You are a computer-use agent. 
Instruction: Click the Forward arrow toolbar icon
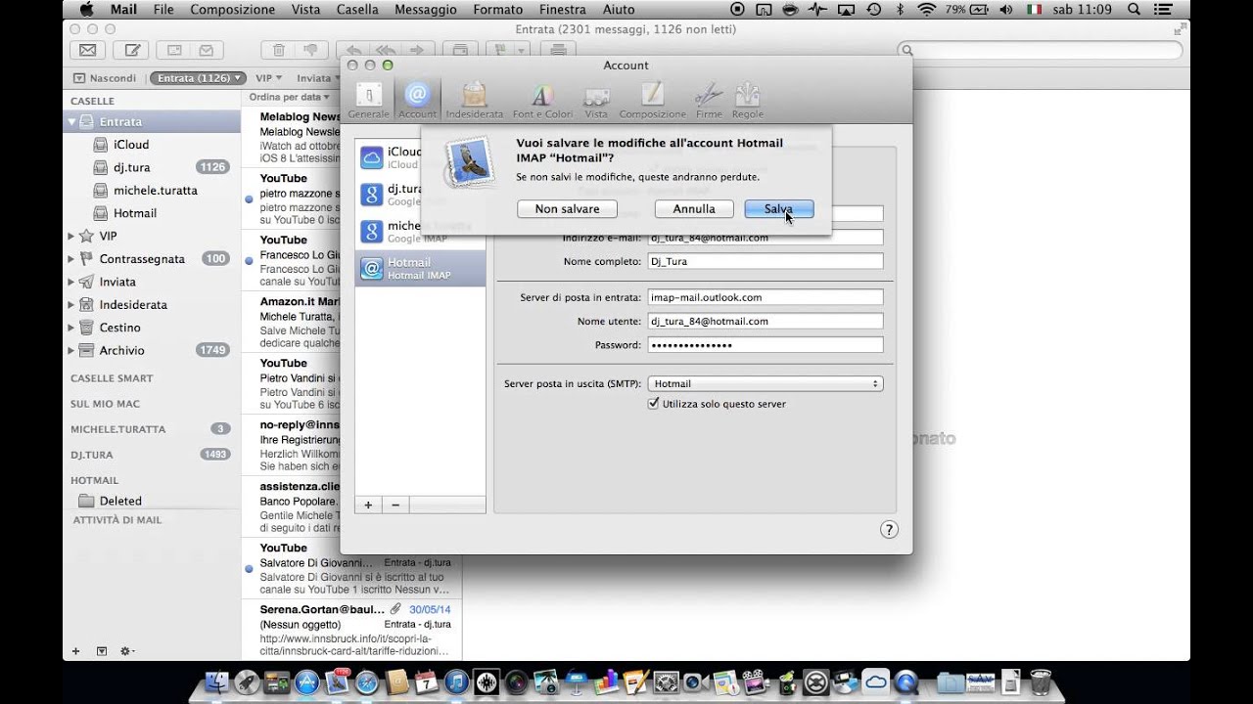click(417, 50)
